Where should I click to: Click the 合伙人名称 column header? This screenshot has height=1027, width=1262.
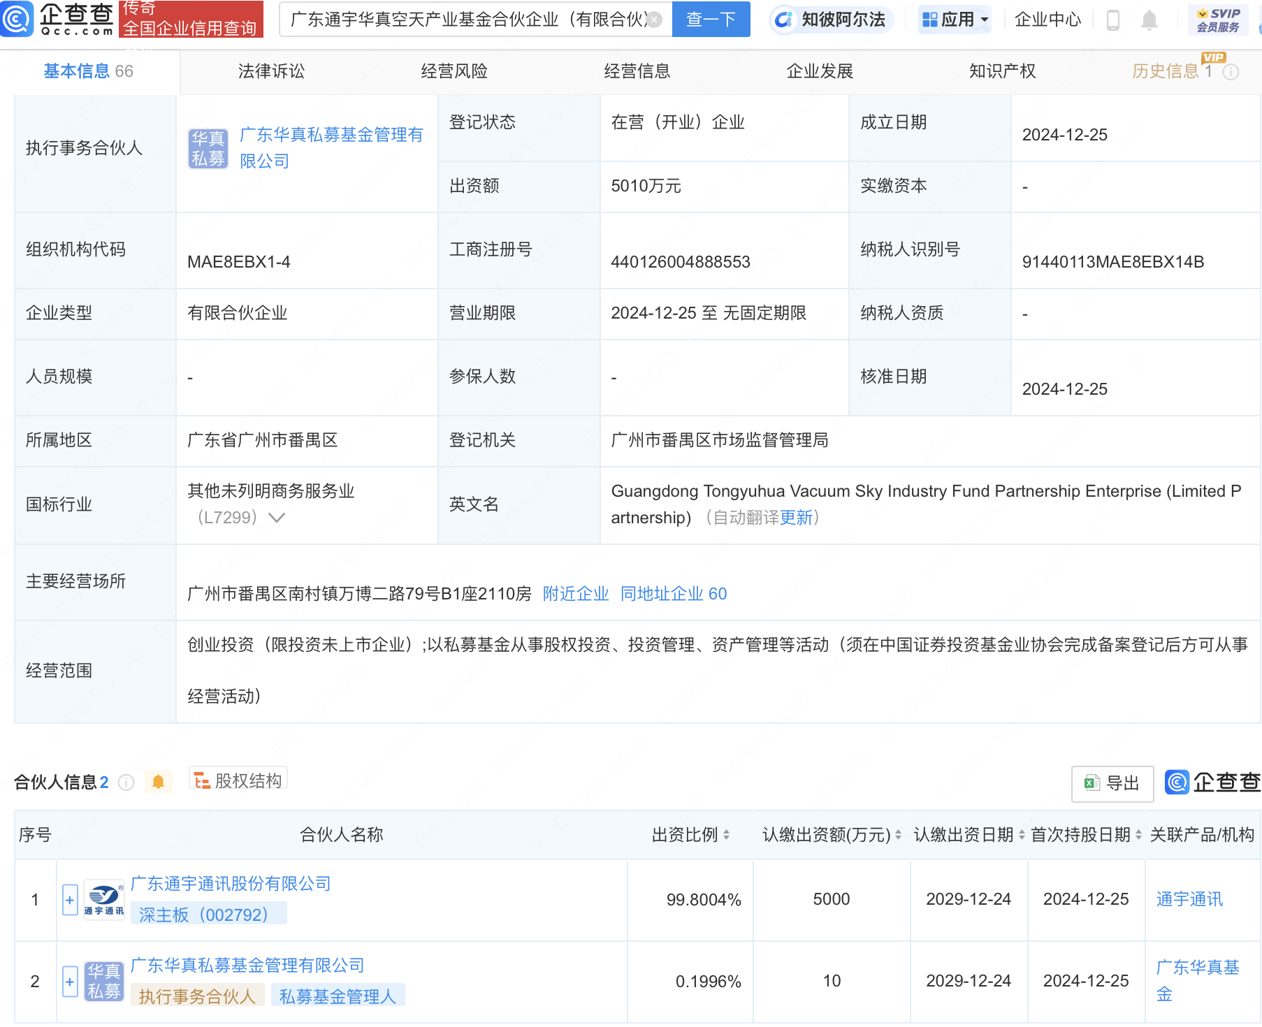coord(342,835)
